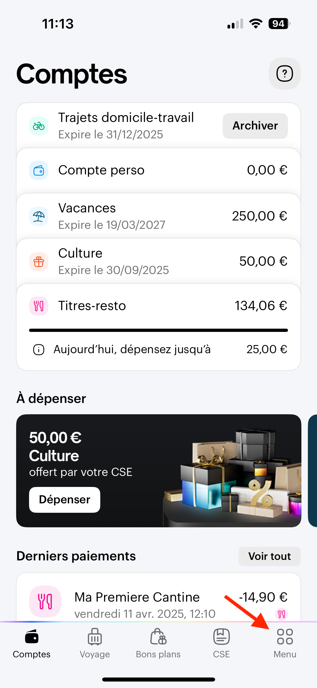
Task: Tap Voir tout for recent payments
Action: [269, 556]
